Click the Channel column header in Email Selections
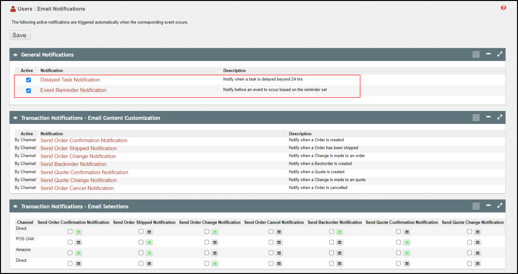 (x=25, y=222)
